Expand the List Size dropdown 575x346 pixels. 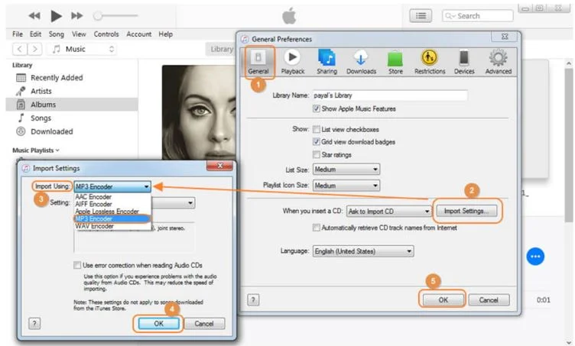[x=346, y=170]
